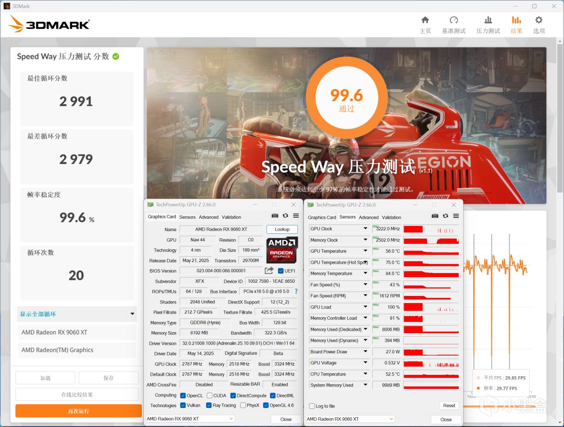
Task: Open the GPU Load sensor dropdown arrow
Action: [x=365, y=307]
